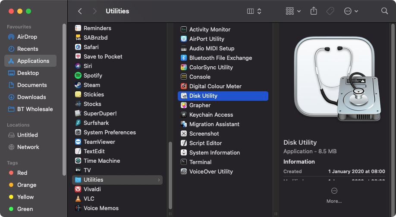Select the Spotify app icon

click(78, 75)
